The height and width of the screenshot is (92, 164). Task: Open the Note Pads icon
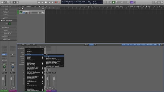pyautogui.click(x=156, y=2)
